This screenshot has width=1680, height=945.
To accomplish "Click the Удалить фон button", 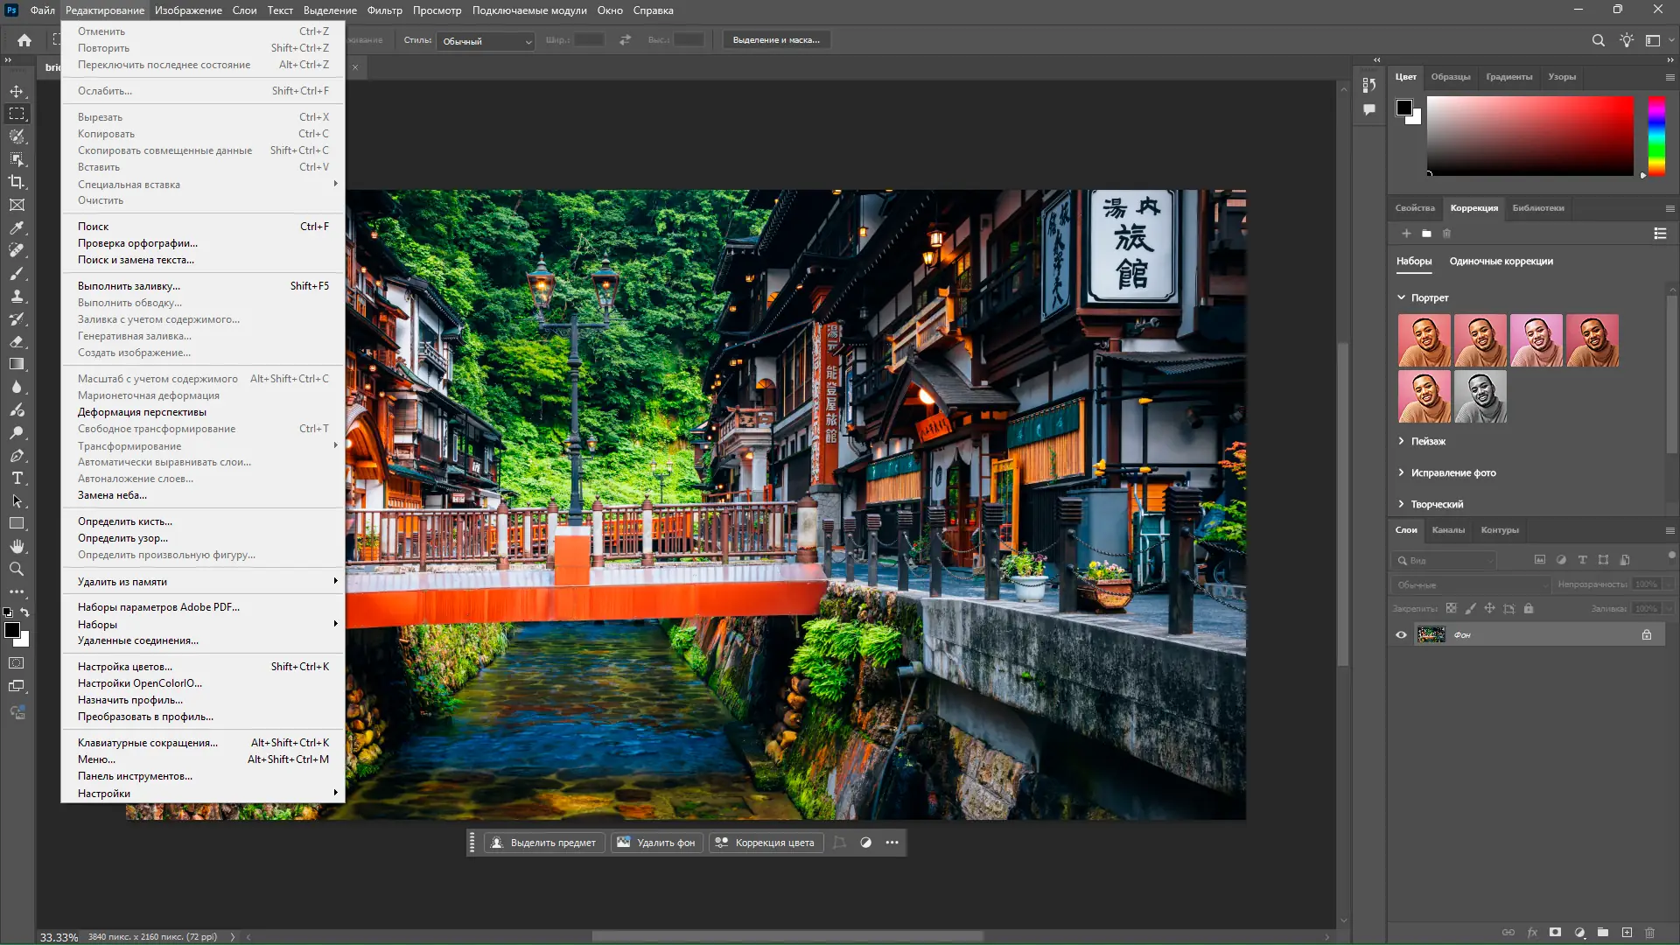I will pos(656,843).
